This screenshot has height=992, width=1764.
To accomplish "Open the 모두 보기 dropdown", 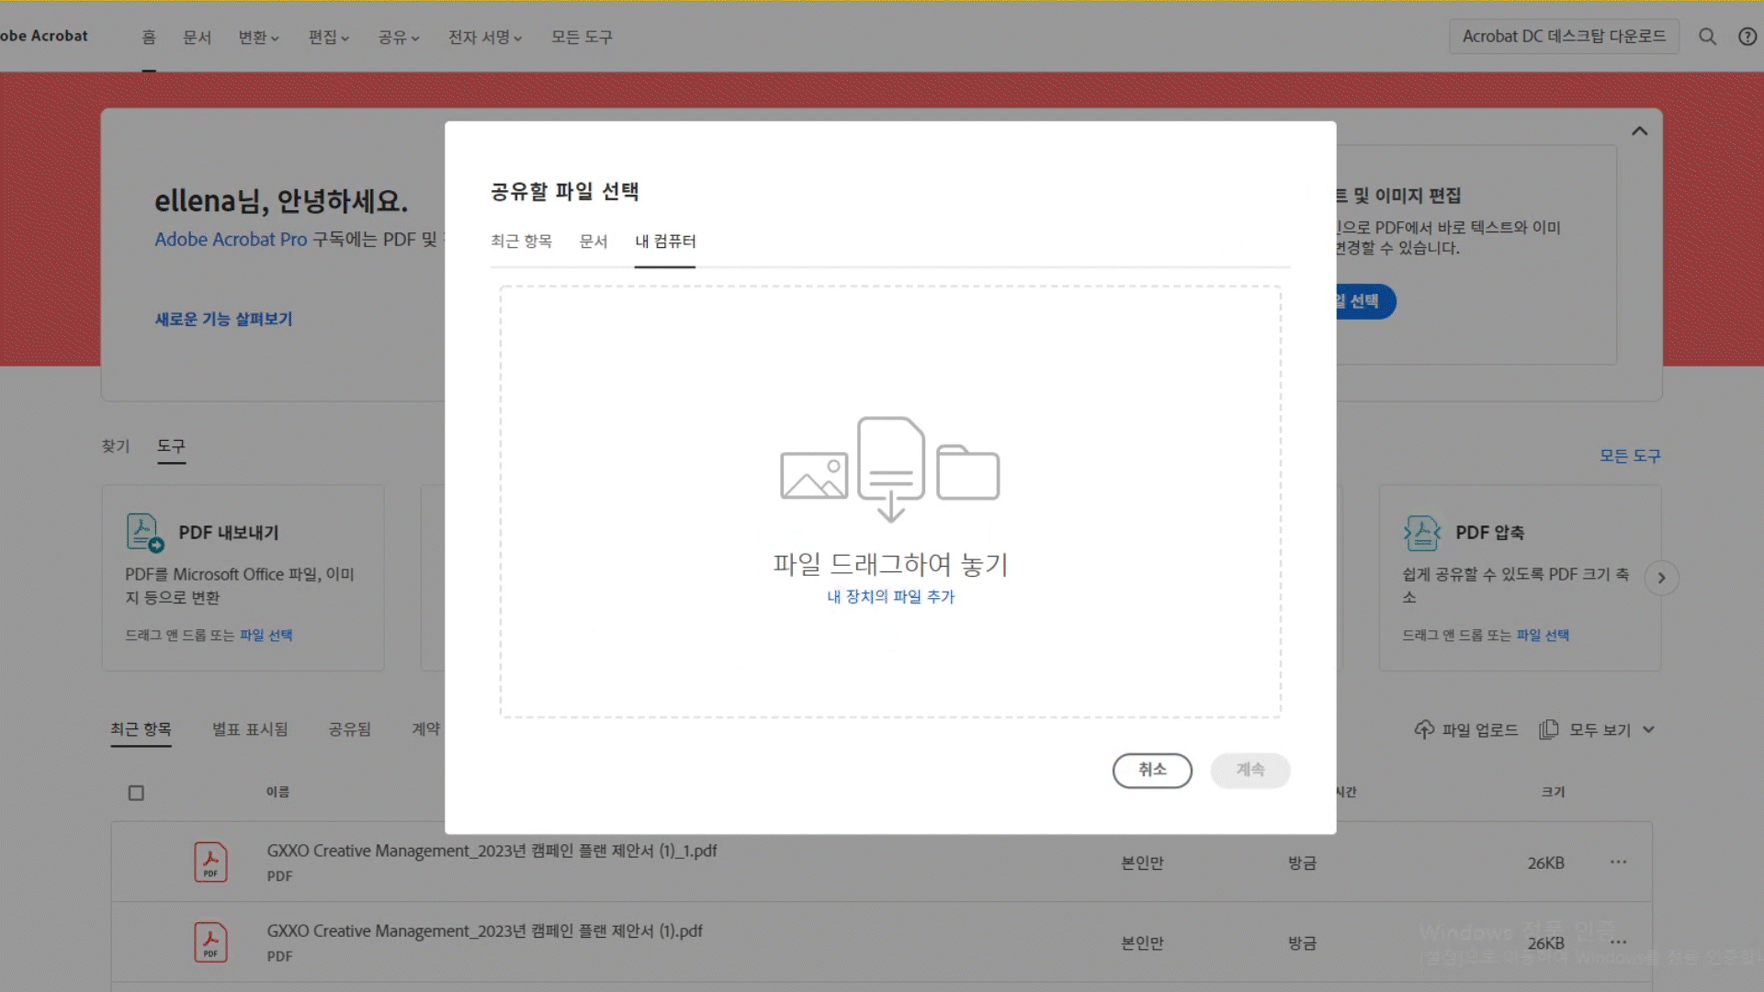I will click(1599, 729).
